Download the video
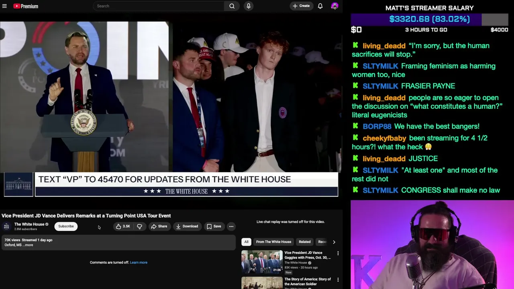 click(x=187, y=226)
